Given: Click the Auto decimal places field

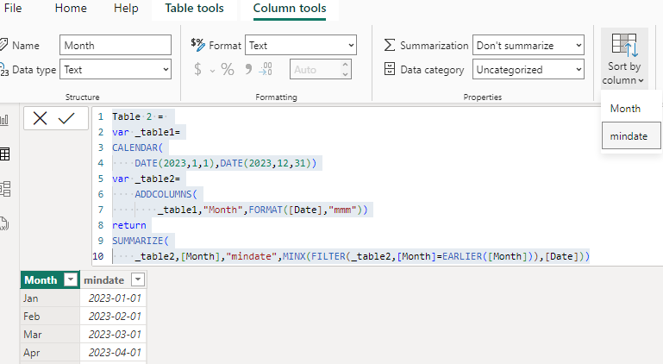Looking at the screenshot, I should point(315,69).
